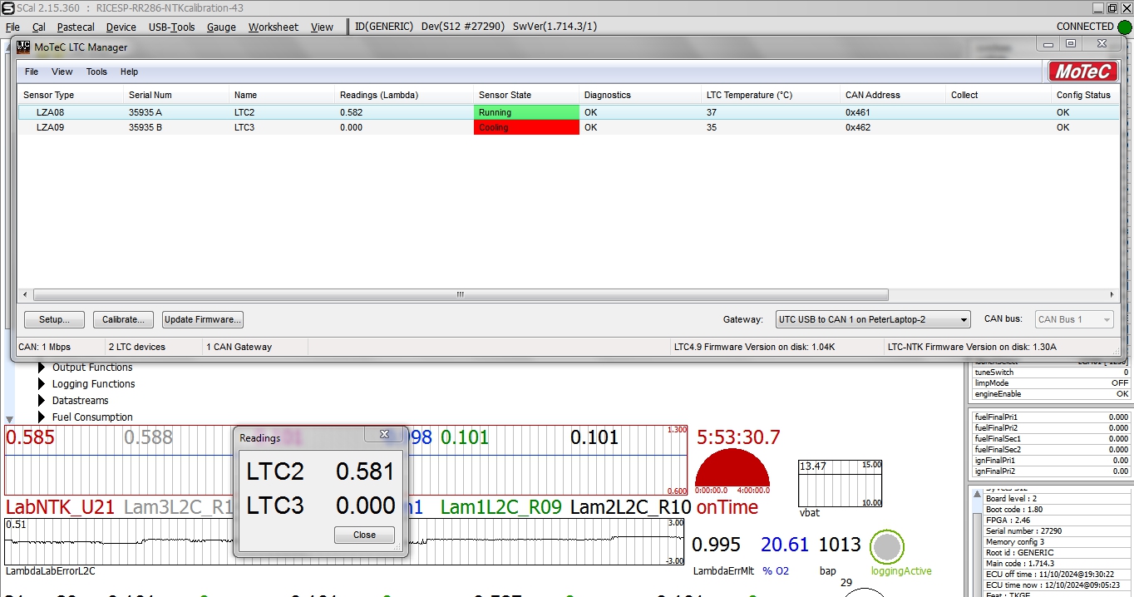This screenshot has height=597, width=1134.
Task: Expand the Output Functions tree node
Action: pyautogui.click(x=42, y=368)
